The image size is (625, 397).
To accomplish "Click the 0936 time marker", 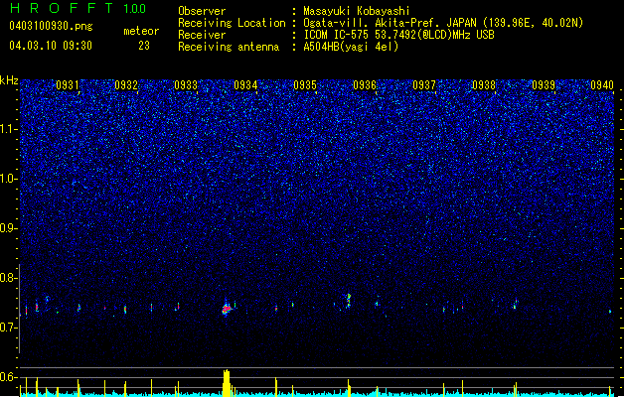I will tap(365, 85).
